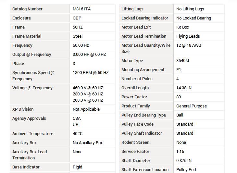Select the 1800 RPM synchronous speed value
Screen dimensions: 237x173
coord(91,73)
